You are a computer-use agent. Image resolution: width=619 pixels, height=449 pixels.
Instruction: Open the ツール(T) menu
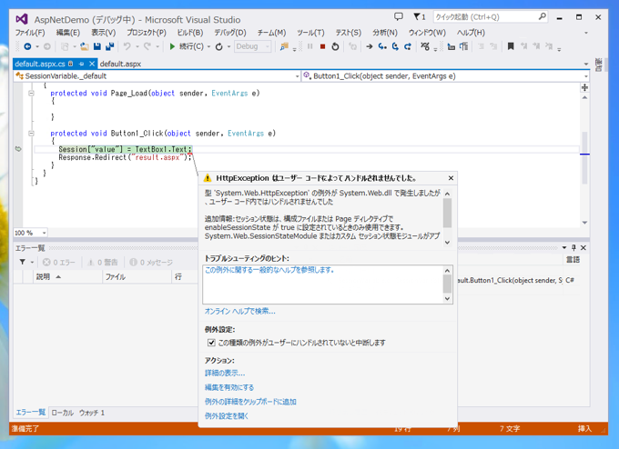pyautogui.click(x=310, y=33)
